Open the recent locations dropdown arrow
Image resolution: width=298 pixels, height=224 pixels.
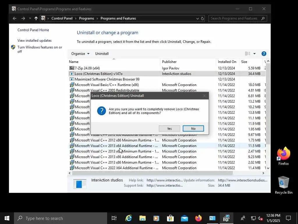tap(30, 18)
